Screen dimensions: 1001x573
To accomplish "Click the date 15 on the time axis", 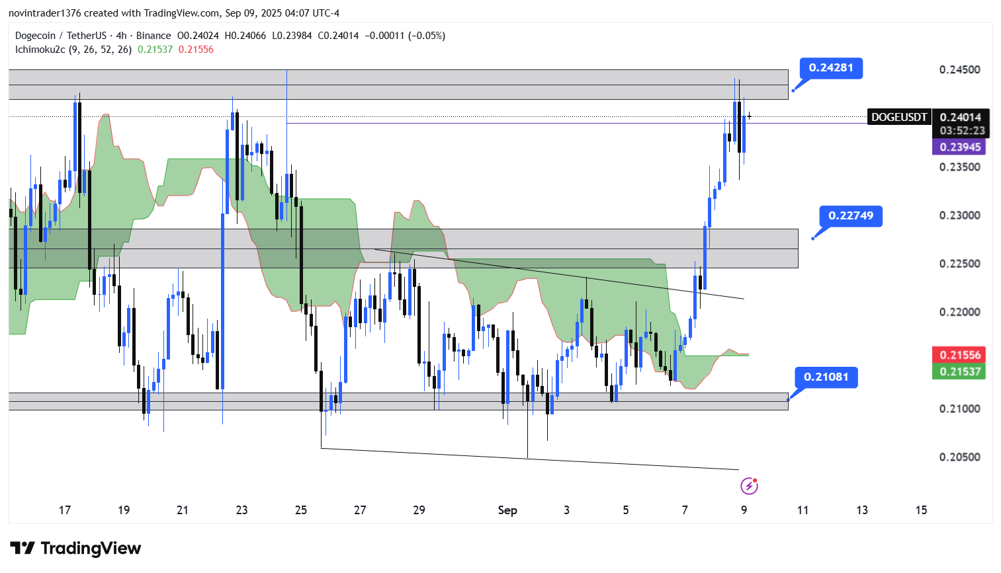I will click(x=921, y=510).
